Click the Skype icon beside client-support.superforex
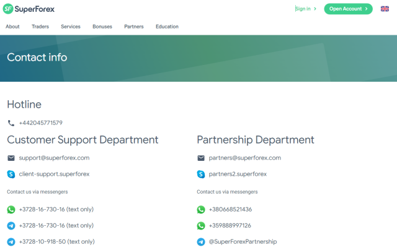 coord(11,175)
